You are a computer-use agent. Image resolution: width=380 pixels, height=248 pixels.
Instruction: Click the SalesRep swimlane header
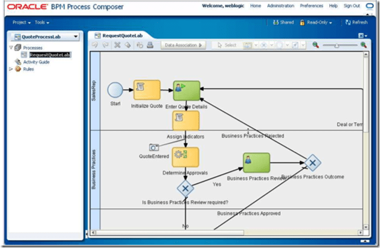point(95,91)
